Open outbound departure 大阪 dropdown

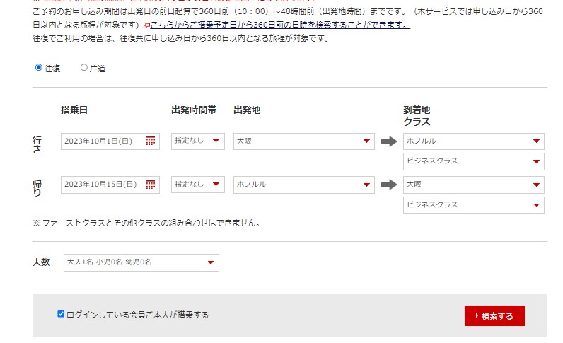click(303, 141)
